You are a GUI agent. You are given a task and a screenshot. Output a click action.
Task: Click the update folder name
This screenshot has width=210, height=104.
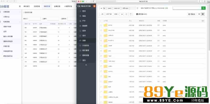pyautogui.click(x=110, y=92)
